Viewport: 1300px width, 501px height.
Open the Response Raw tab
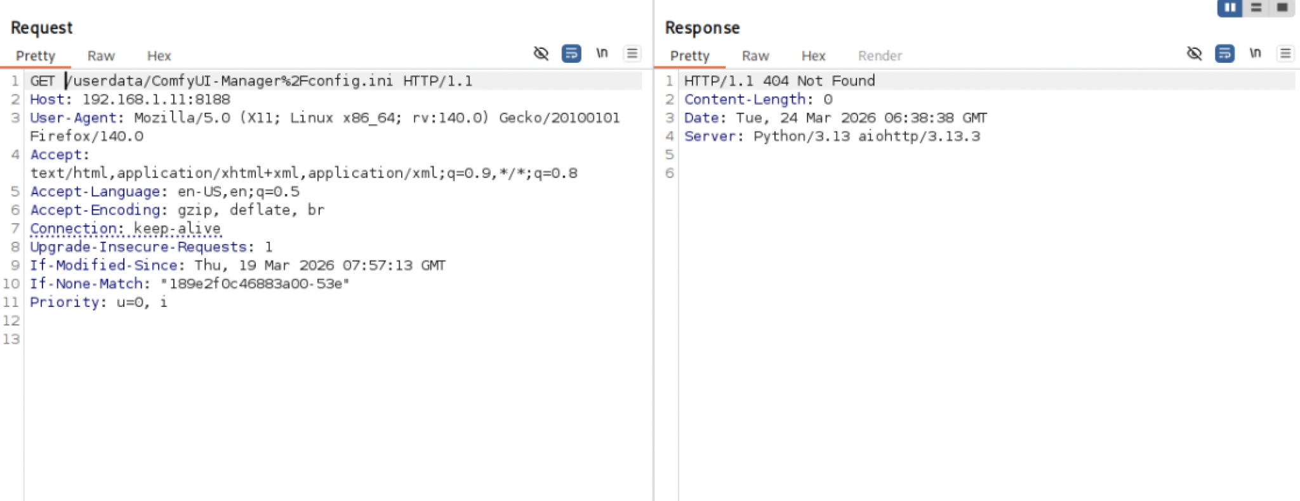[755, 56]
